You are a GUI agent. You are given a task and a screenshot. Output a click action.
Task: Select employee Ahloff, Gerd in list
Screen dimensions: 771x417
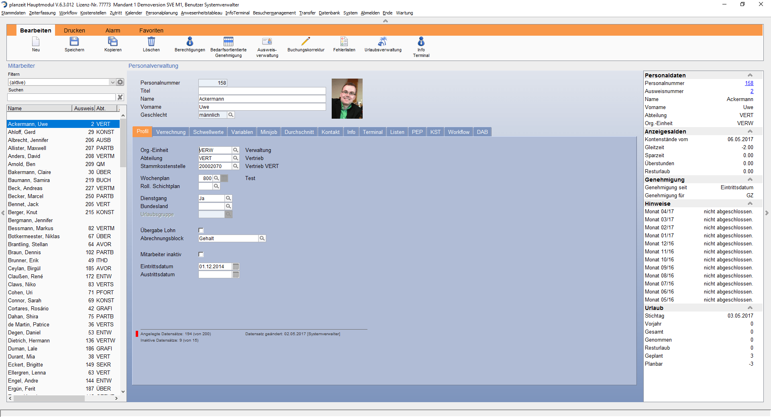22,132
